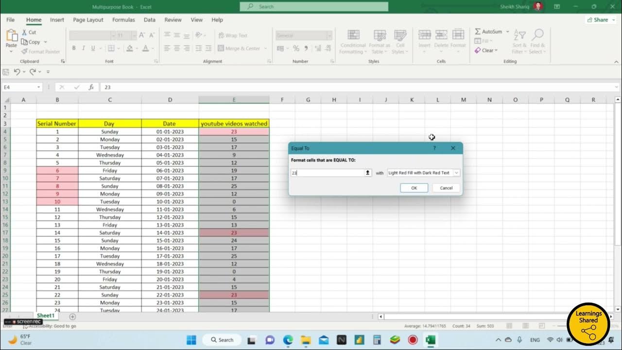Click Decrease Font Size icon

click(151, 35)
